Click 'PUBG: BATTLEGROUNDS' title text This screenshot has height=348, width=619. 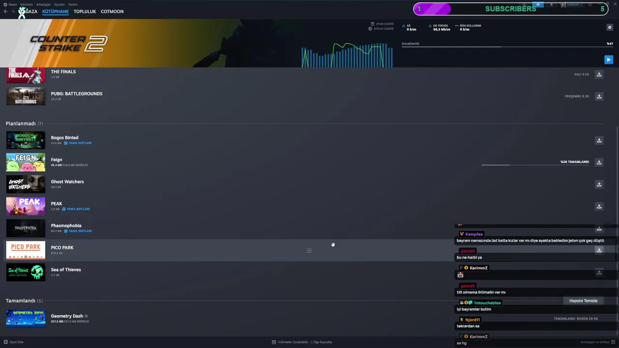point(76,94)
